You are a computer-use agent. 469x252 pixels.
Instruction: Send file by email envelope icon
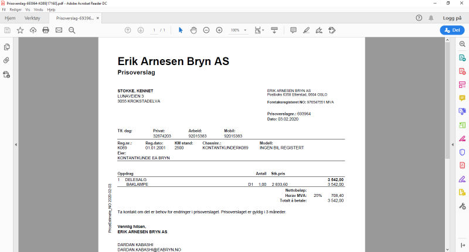pos(59,30)
